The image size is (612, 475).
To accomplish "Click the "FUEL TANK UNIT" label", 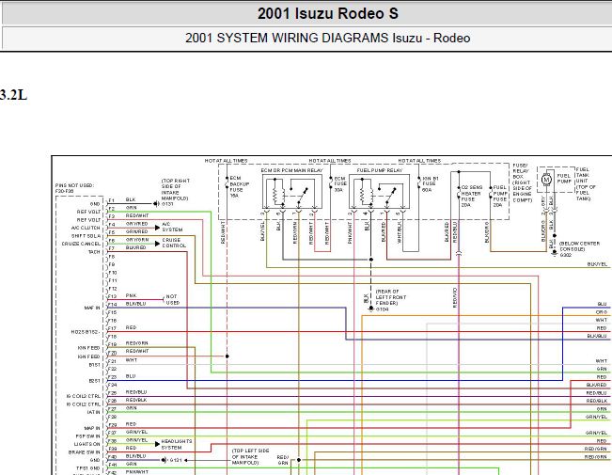I will click(586, 184).
